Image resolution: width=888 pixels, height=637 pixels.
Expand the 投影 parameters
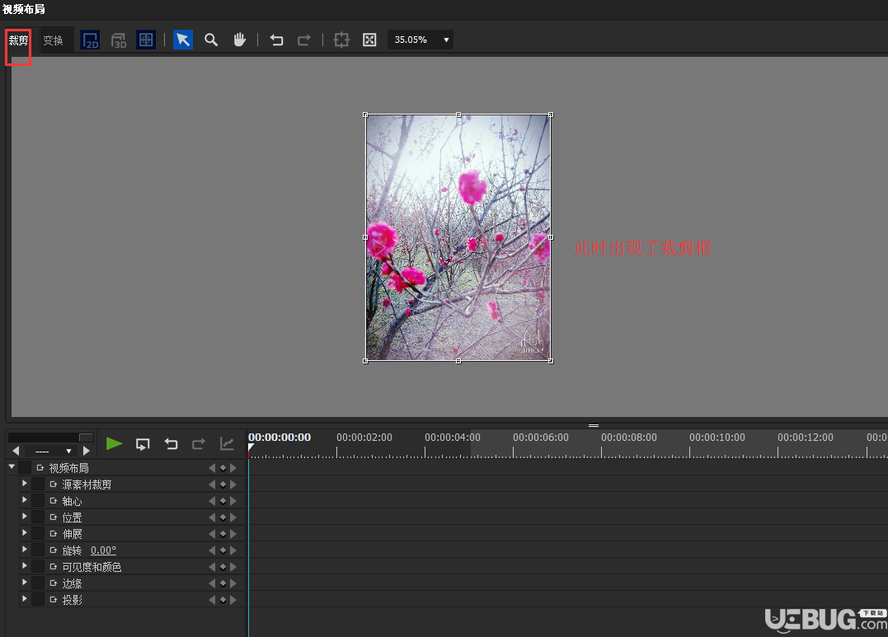pyautogui.click(x=25, y=598)
